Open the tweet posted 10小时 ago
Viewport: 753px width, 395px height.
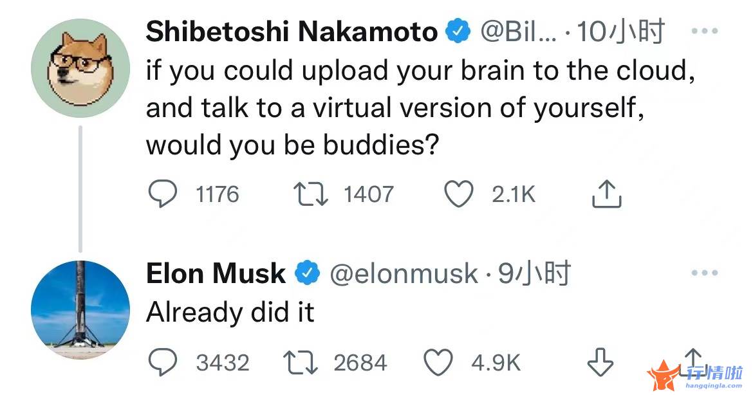620,32
